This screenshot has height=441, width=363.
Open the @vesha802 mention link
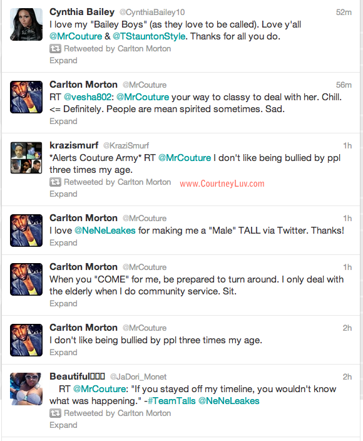coord(88,97)
